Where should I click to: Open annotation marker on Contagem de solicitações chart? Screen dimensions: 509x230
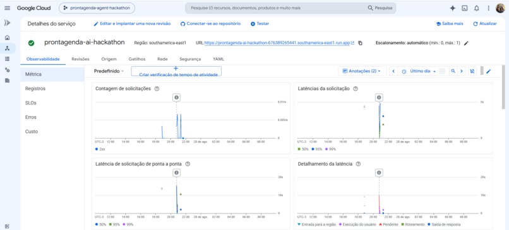click(176, 97)
